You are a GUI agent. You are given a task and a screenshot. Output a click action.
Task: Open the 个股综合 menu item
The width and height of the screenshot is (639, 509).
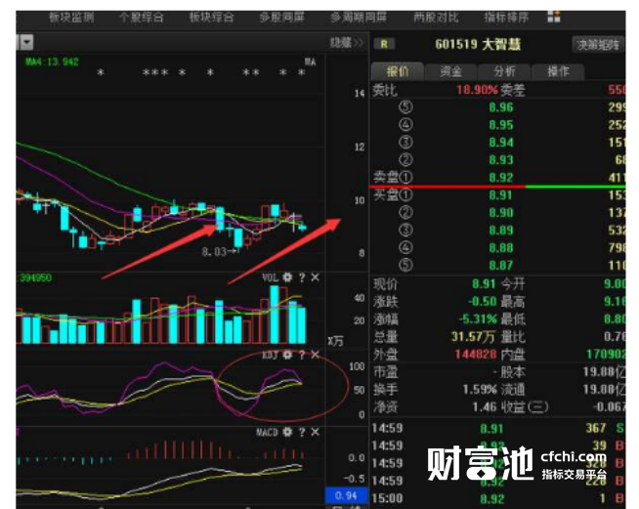click(x=142, y=18)
